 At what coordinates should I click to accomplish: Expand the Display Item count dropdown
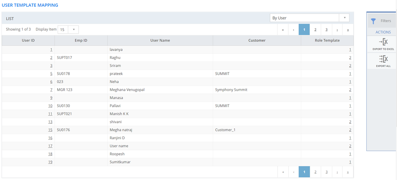click(x=73, y=30)
